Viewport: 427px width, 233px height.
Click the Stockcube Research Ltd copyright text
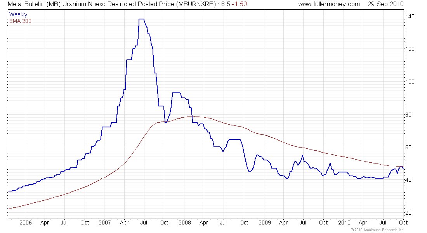377,230
